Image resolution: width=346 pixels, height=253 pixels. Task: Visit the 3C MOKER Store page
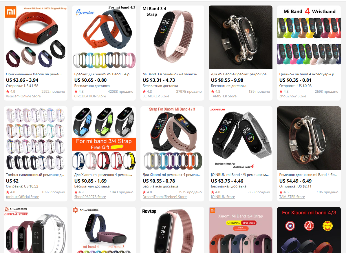coord(156,96)
